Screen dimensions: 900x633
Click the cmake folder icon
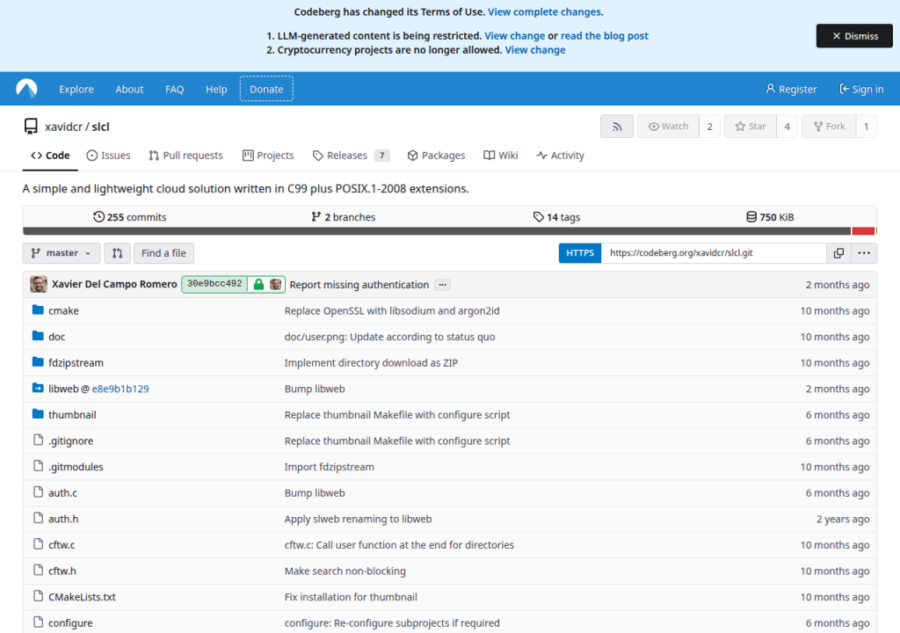coord(38,310)
